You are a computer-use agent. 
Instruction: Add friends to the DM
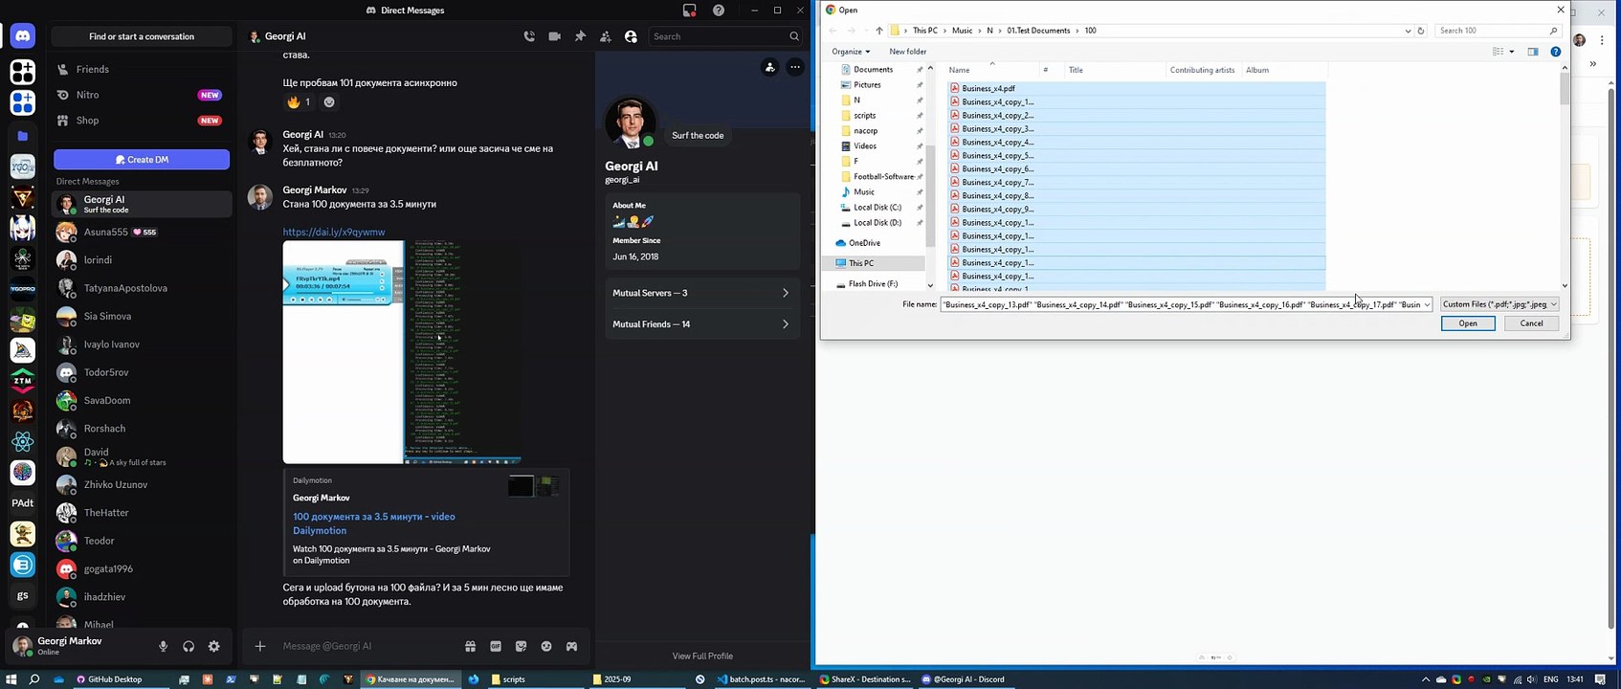(x=605, y=36)
